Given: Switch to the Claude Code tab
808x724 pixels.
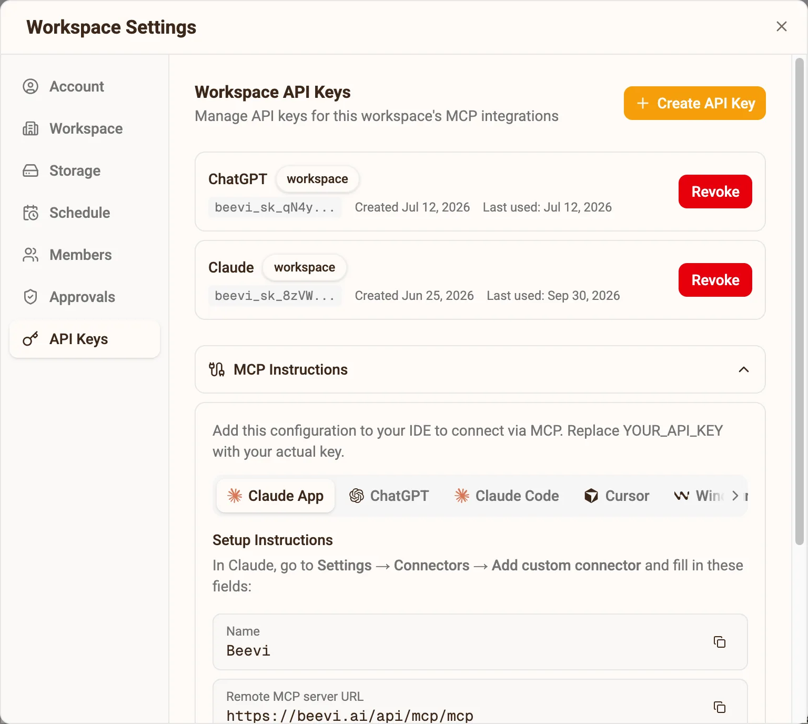Looking at the screenshot, I should pos(507,496).
